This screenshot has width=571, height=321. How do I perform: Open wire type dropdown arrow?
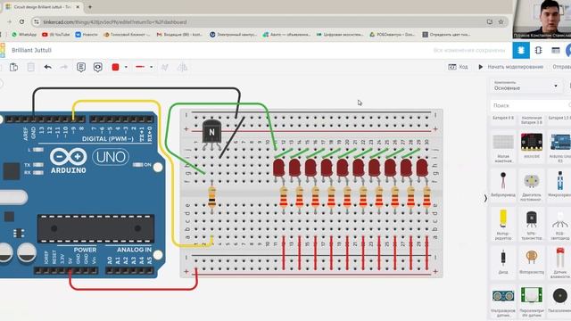point(151,67)
